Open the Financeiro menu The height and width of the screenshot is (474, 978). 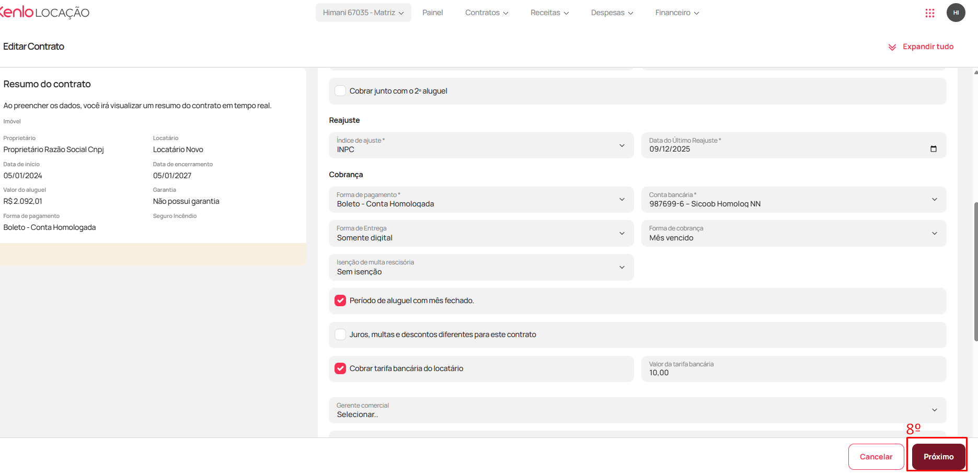677,13
